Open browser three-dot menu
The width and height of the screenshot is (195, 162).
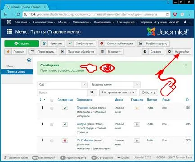(x=190, y=14)
